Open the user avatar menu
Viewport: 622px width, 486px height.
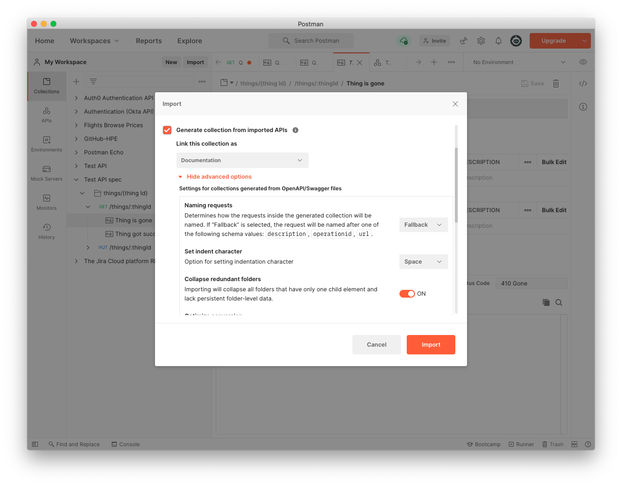point(516,41)
